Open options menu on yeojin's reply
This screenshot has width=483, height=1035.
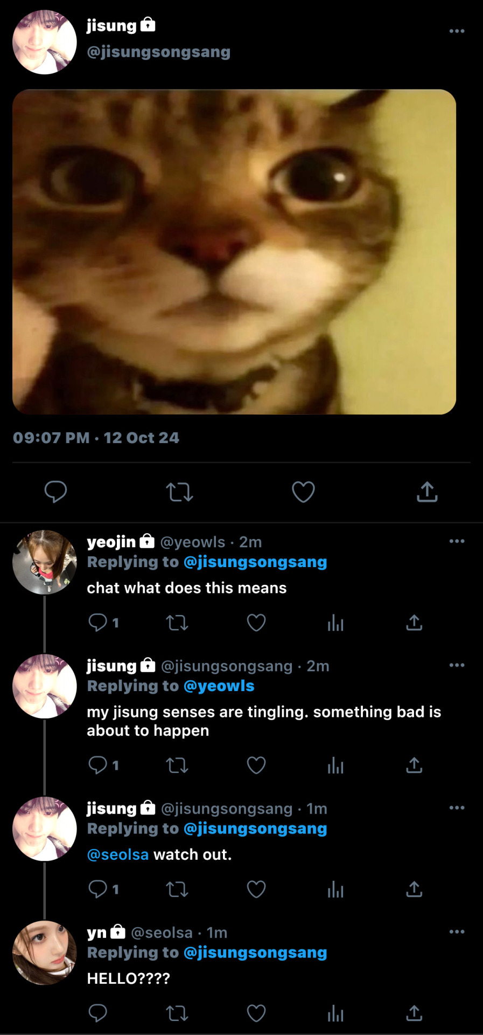tap(457, 541)
